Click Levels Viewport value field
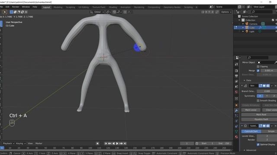277x155 pixels. point(267,136)
